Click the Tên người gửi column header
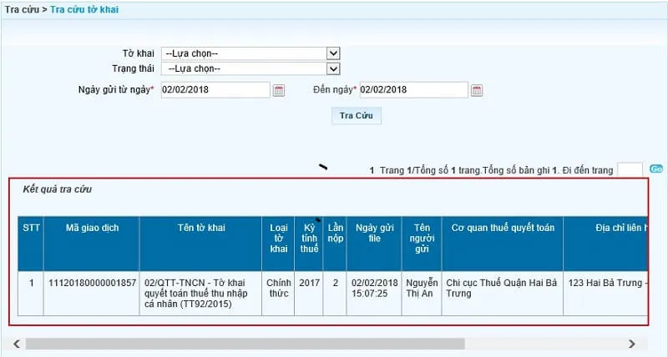This screenshot has height=357, width=668. pos(422,244)
